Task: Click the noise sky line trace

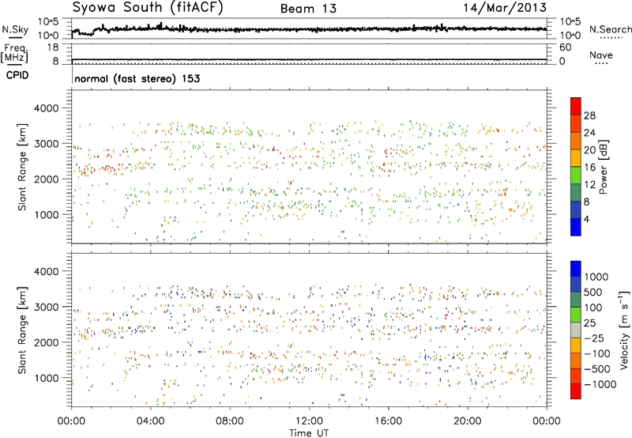Action: coord(309,29)
